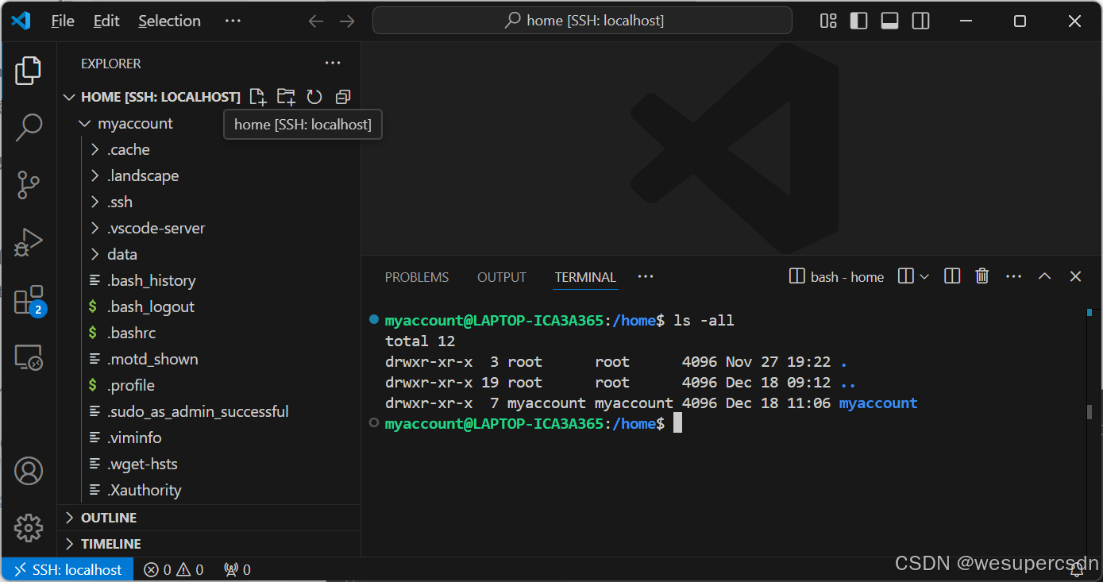Image resolution: width=1103 pixels, height=582 pixels.
Task: Open the Edit menu
Action: [106, 21]
